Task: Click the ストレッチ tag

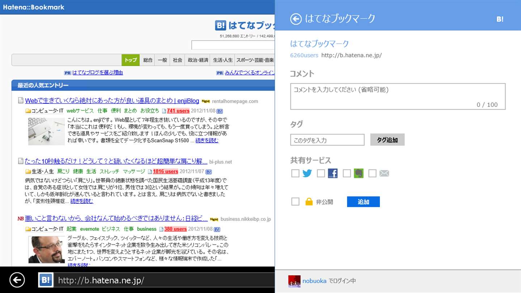Action: pos(110,171)
